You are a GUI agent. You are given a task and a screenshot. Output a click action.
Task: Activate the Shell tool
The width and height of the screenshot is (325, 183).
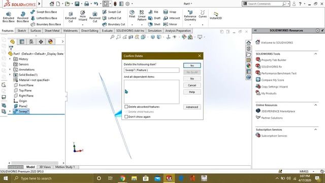coord(154,24)
